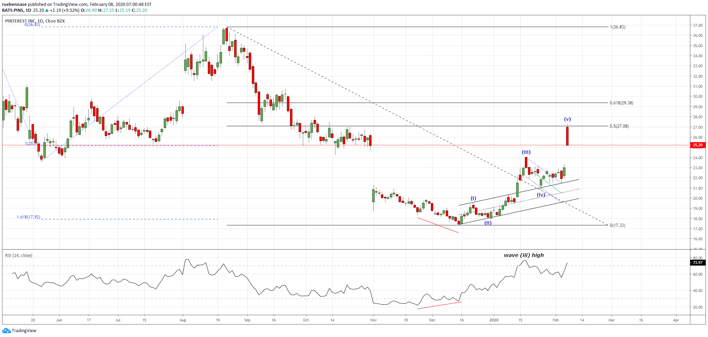The height and width of the screenshot is (337, 708).
Task: Click the 'wave (iii) high' RSI note
Action: pyautogui.click(x=524, y=255)
